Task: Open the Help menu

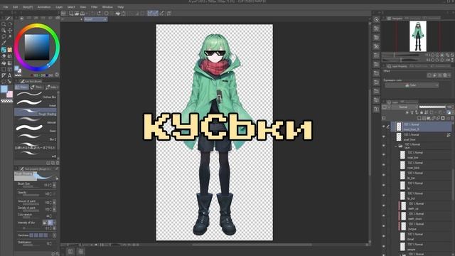Action: click(x=120, y=7)
